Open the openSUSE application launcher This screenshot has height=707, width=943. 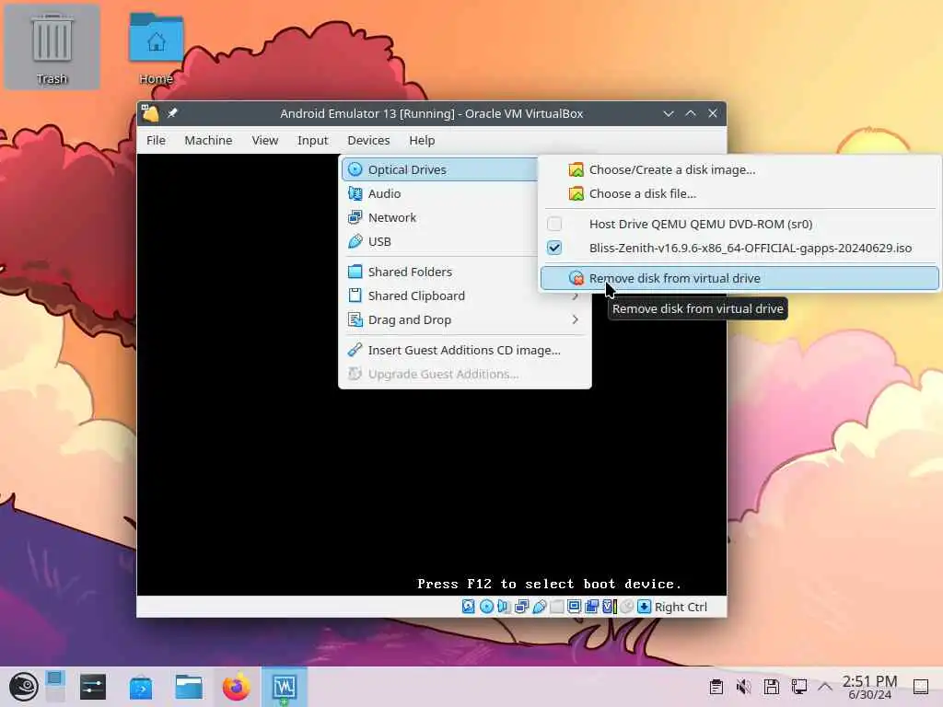click(x=23, y=687)
